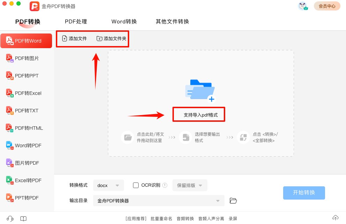
Task: Expand the docx format dropdown
Action: point(109,185)
